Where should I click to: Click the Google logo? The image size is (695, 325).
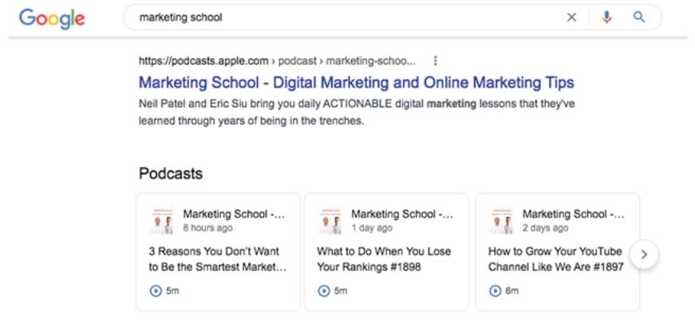click(51, 18)
